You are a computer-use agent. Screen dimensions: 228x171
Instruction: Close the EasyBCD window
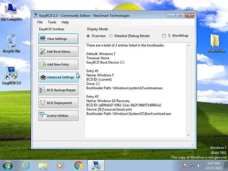coord(190,16)
